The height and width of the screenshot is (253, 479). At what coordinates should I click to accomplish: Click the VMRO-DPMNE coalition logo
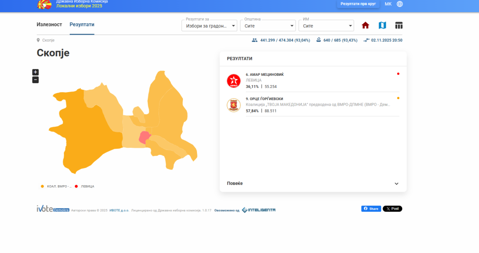point(233,105)
